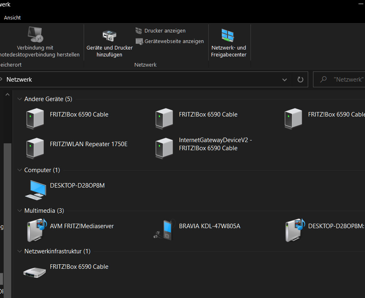Screen dimensions: 365x298
Task: Collapse the Andere Geräte group
Action: coord(19,99)
